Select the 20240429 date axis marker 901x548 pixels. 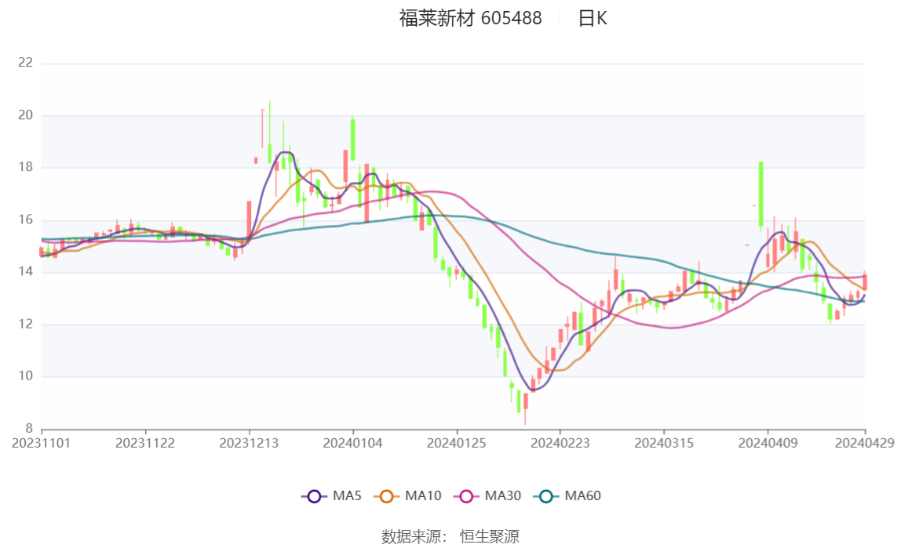[x=865, y=444]
